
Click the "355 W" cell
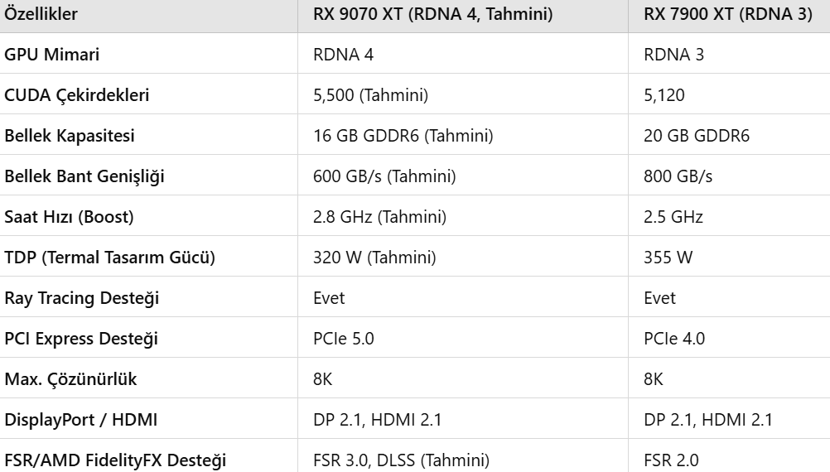666,258
